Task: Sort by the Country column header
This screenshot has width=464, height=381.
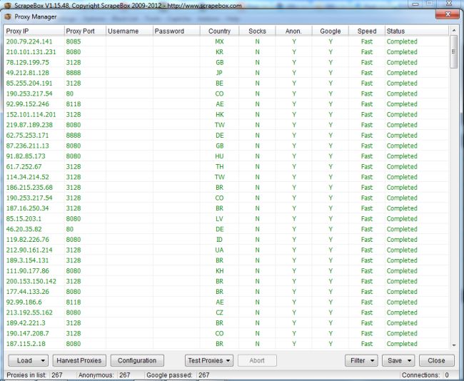Action: 219,31
